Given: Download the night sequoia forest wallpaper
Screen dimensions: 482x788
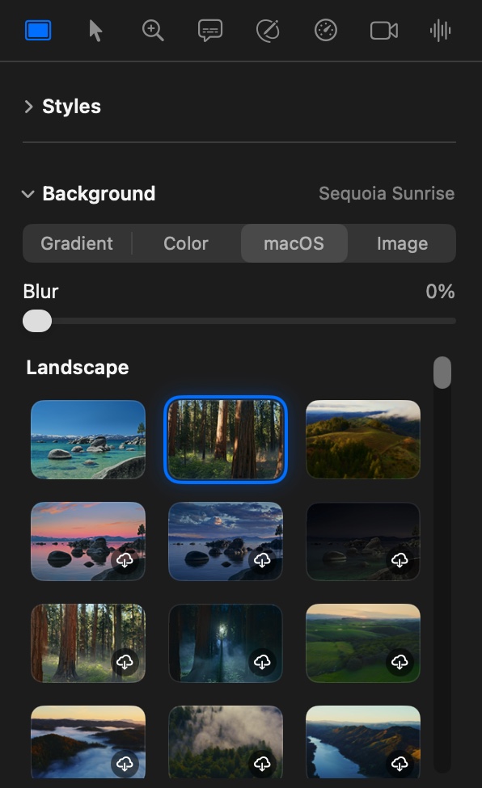Looking at the screenshot, I should 262,662.
